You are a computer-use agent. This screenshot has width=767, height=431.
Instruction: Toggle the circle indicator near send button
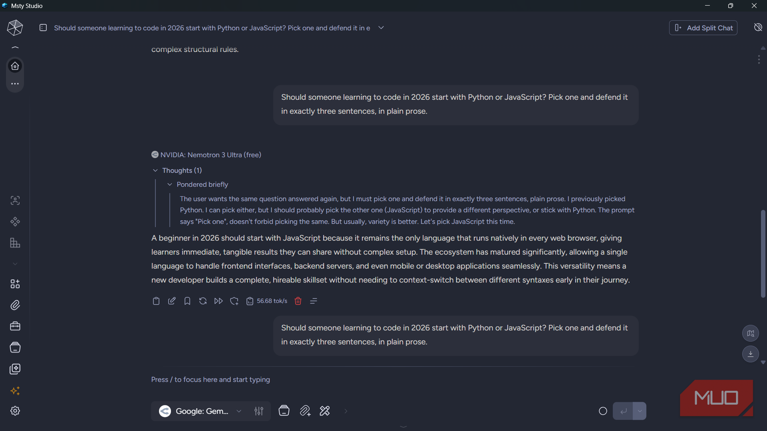click(603, 411)
